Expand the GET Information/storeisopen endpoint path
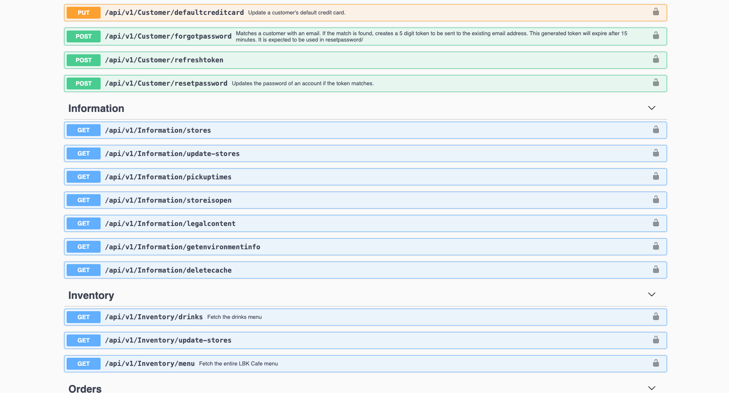729x393 pixels. click(x=168, y=200)
